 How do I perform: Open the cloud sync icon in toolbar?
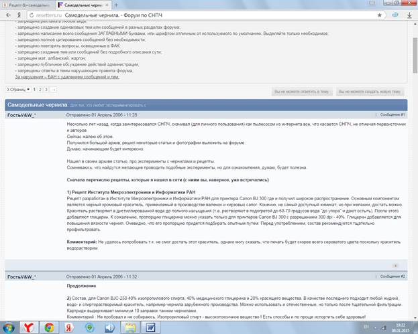(x=395, y=15)
